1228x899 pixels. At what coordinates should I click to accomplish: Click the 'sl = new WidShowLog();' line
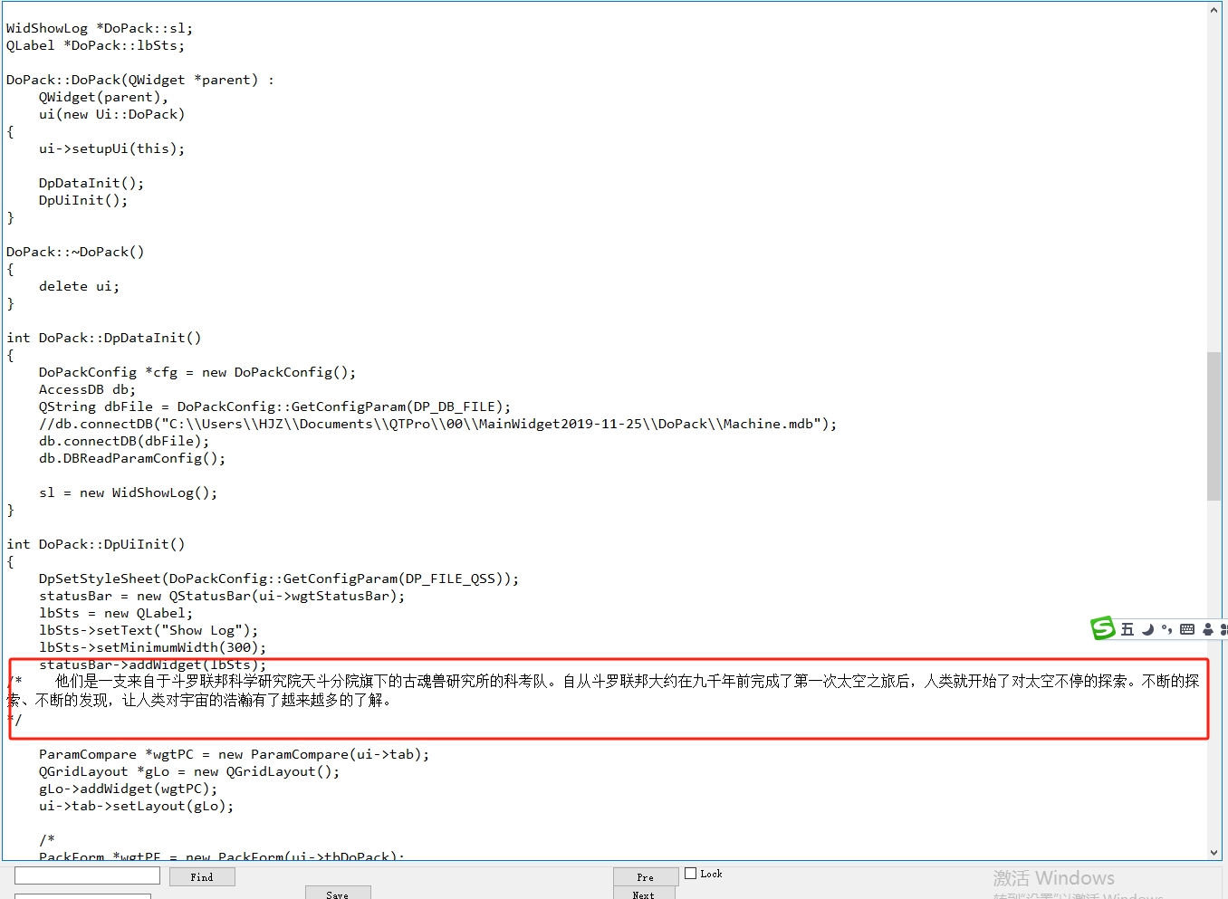click(128, 493)
